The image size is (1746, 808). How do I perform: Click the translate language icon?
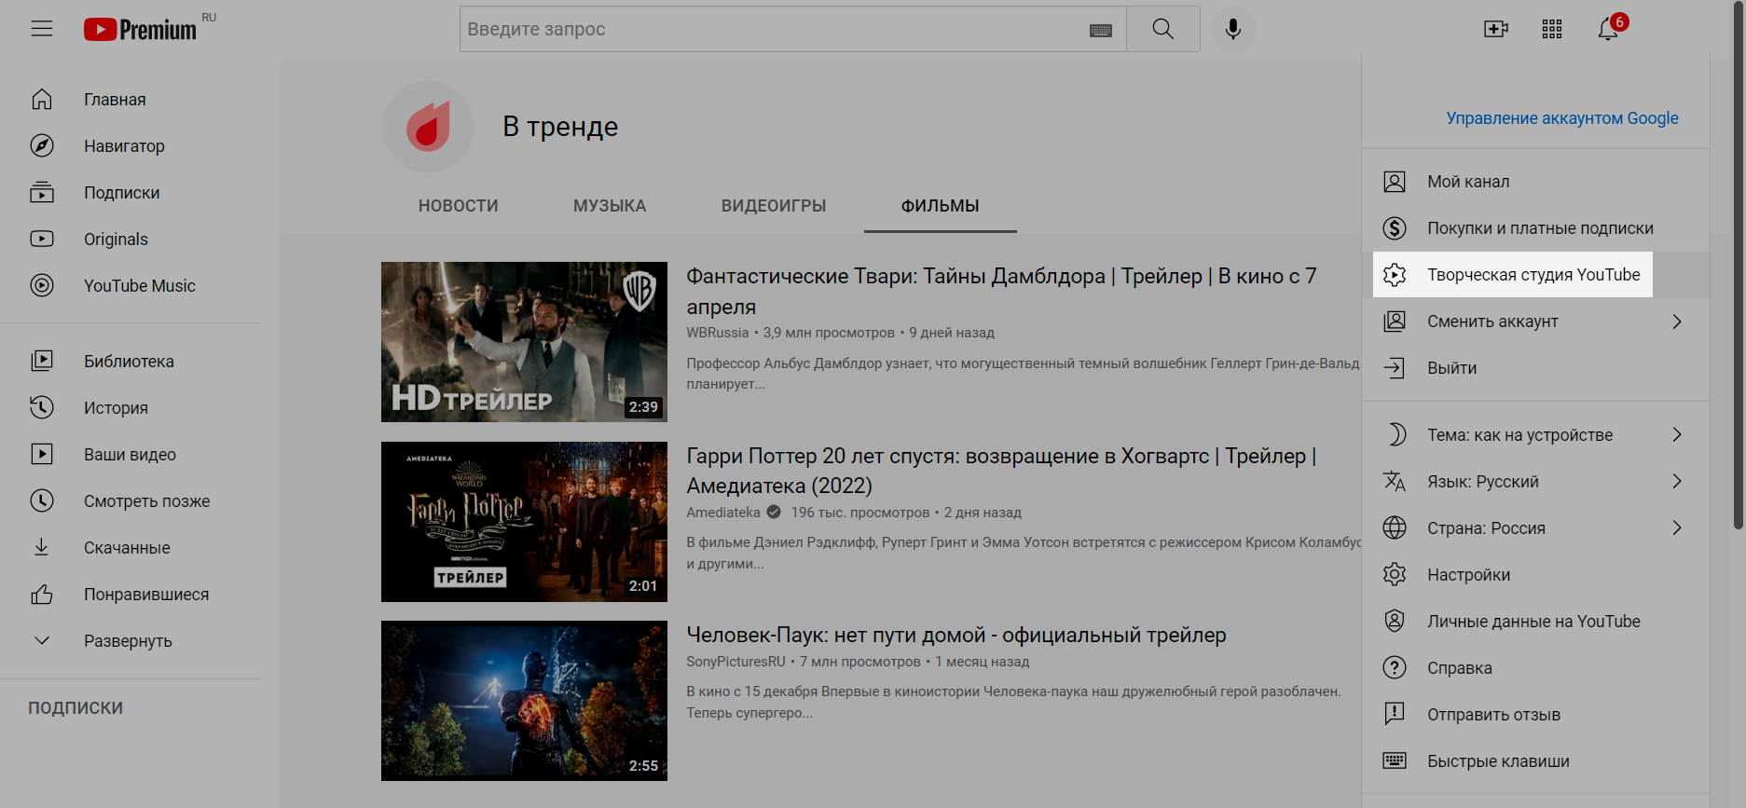tap(1395, 482)
